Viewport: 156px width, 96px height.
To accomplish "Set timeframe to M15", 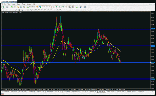I will (x=42, y=10).
